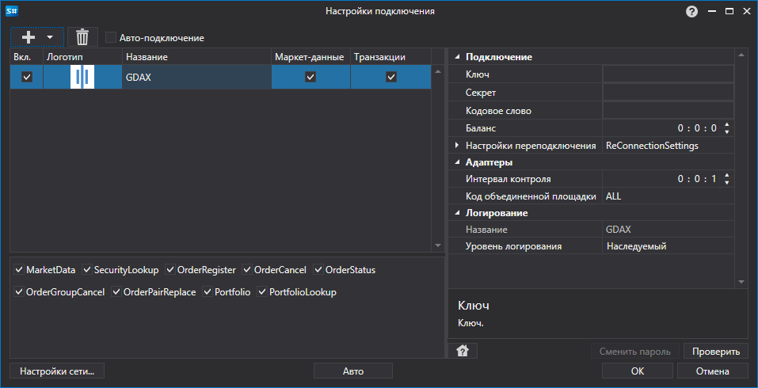Viewport: 758px width, 388px height.
Task: Uncheck the MarketData message type
Action: pyautogui.click(x=19, y=269)
